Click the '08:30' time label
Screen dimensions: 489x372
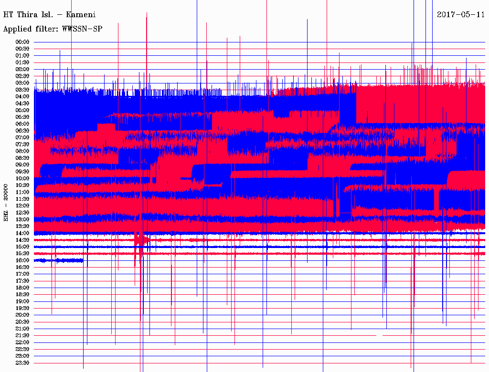tap(22, 158)
